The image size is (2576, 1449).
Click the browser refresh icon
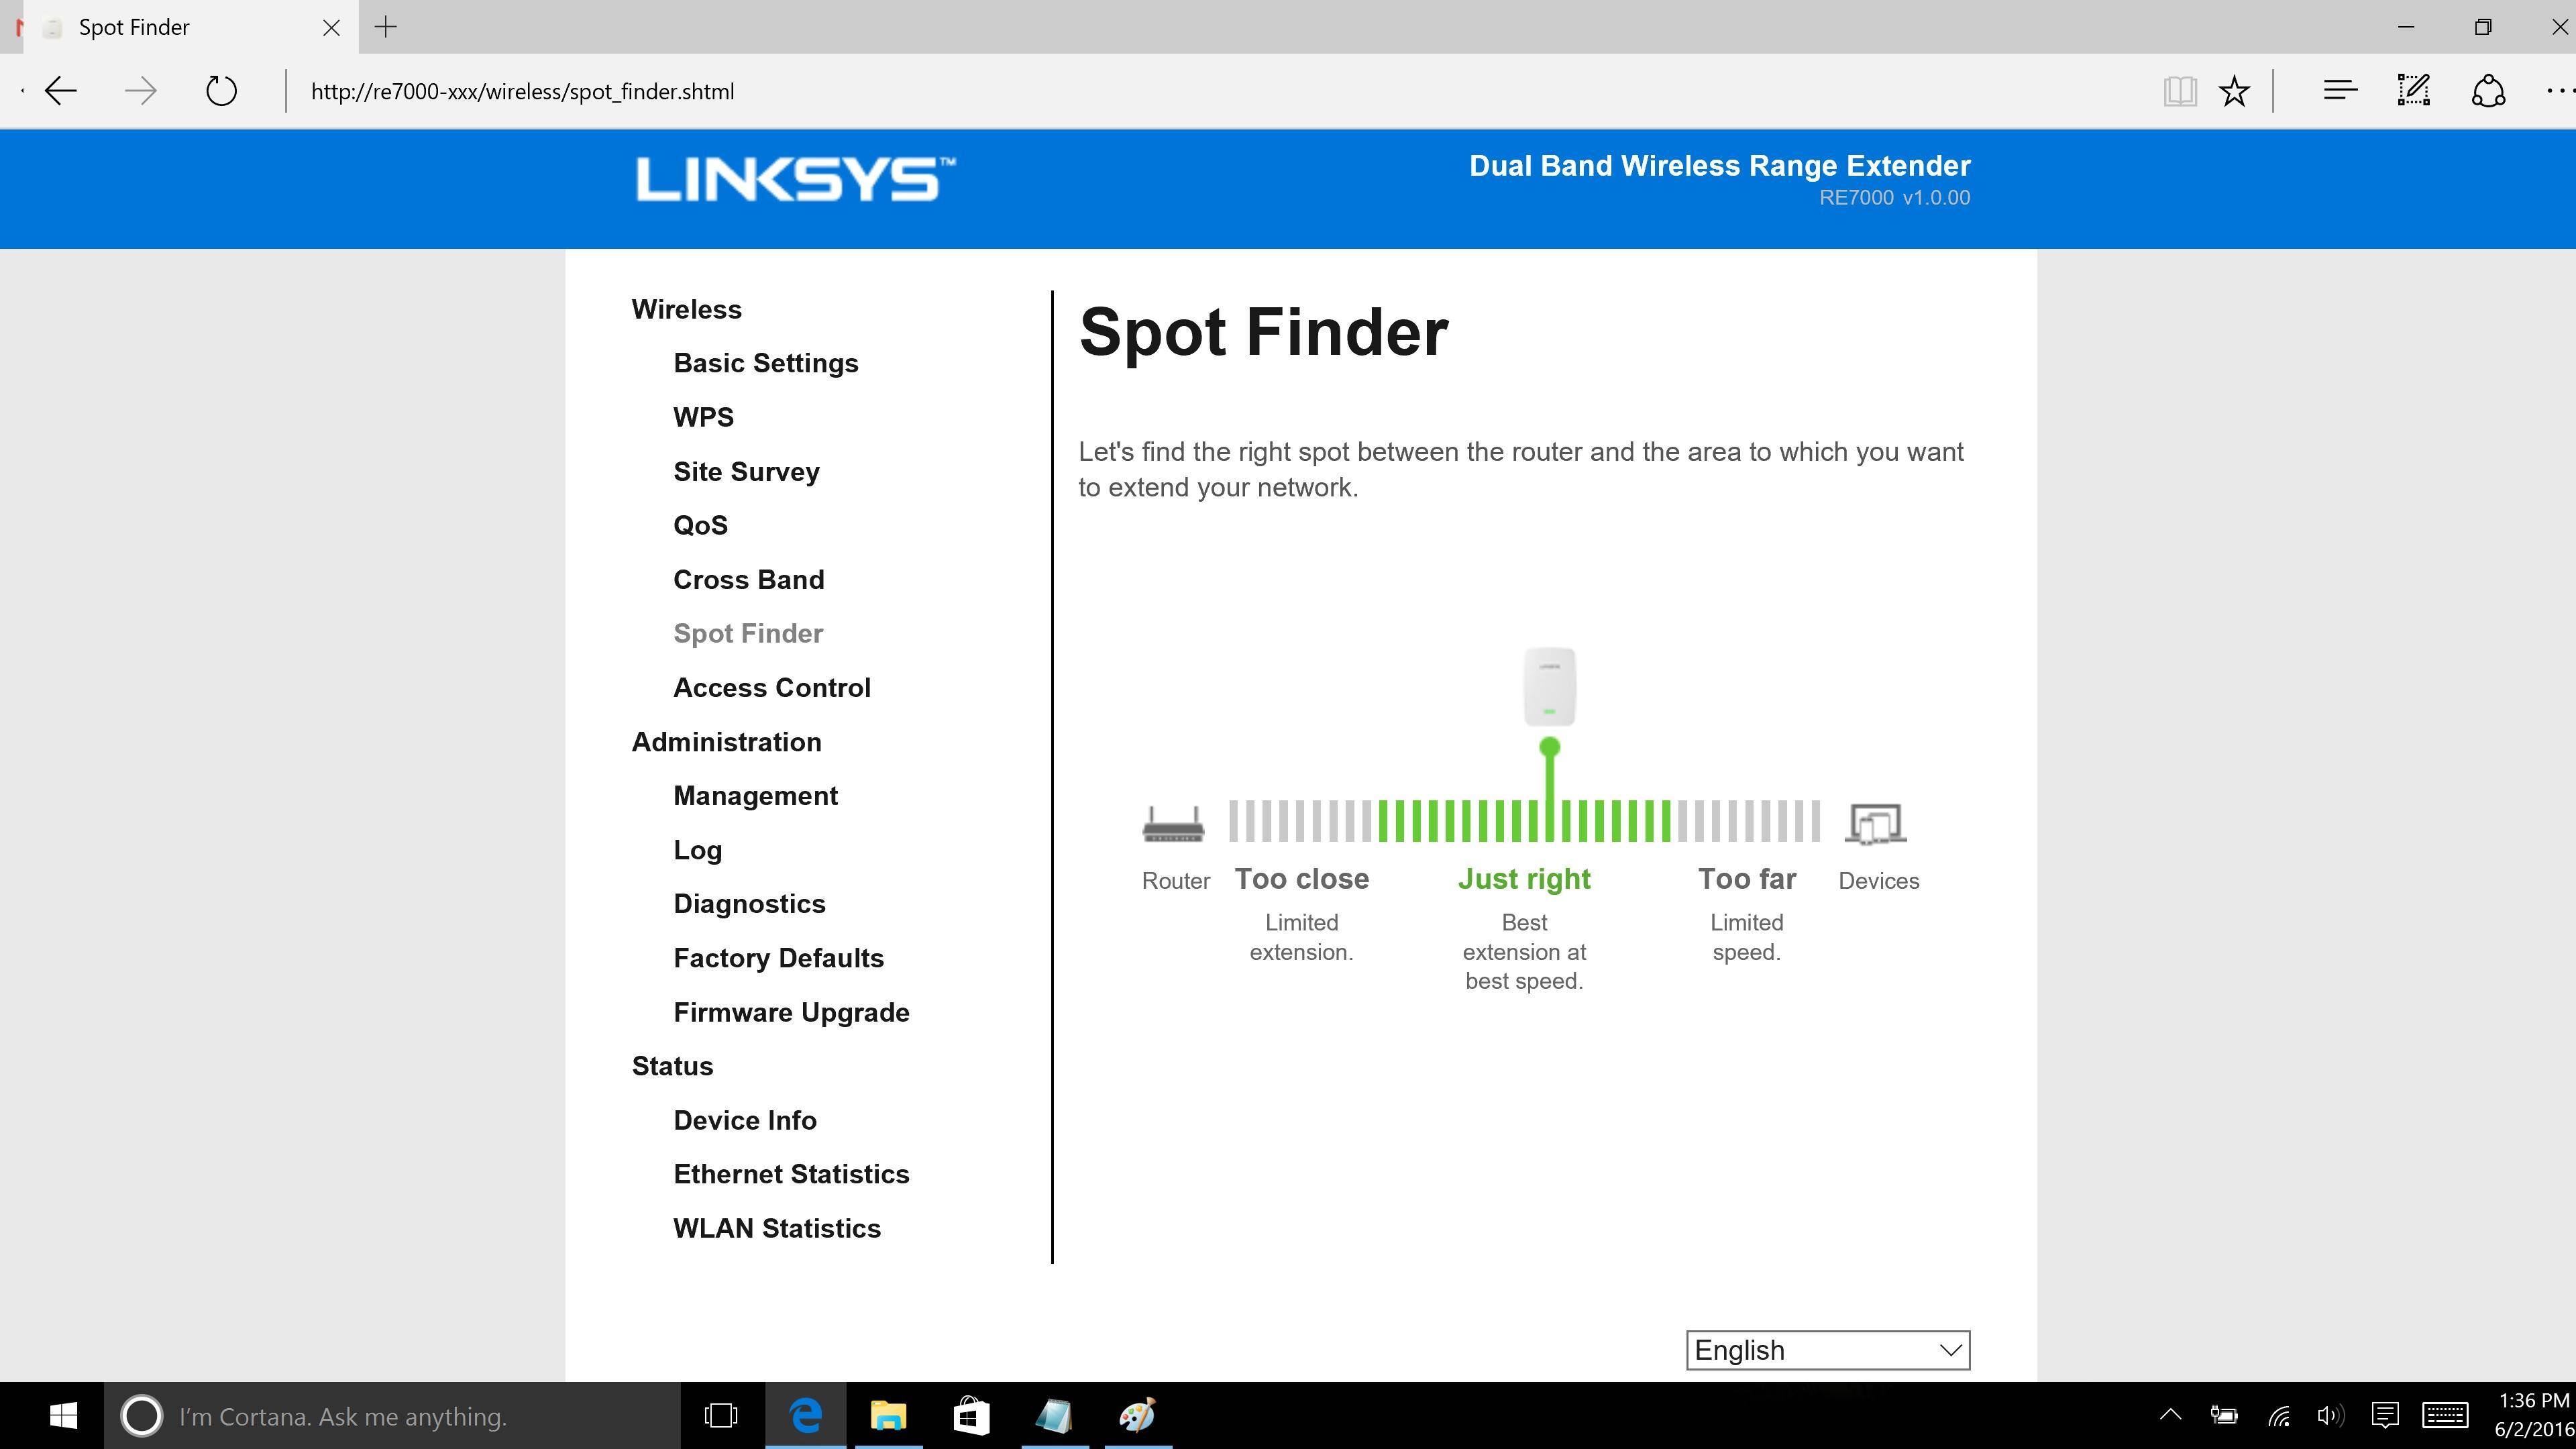tap(221, 91)
